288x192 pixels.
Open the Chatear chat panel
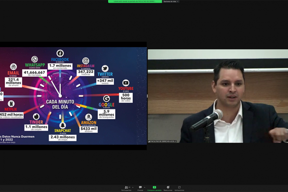click(140, 188)
